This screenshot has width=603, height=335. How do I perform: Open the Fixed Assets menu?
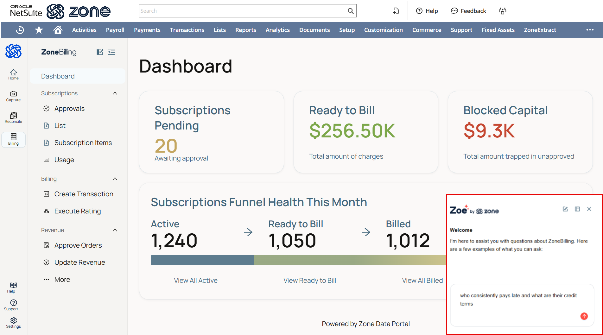coord(498,30)
